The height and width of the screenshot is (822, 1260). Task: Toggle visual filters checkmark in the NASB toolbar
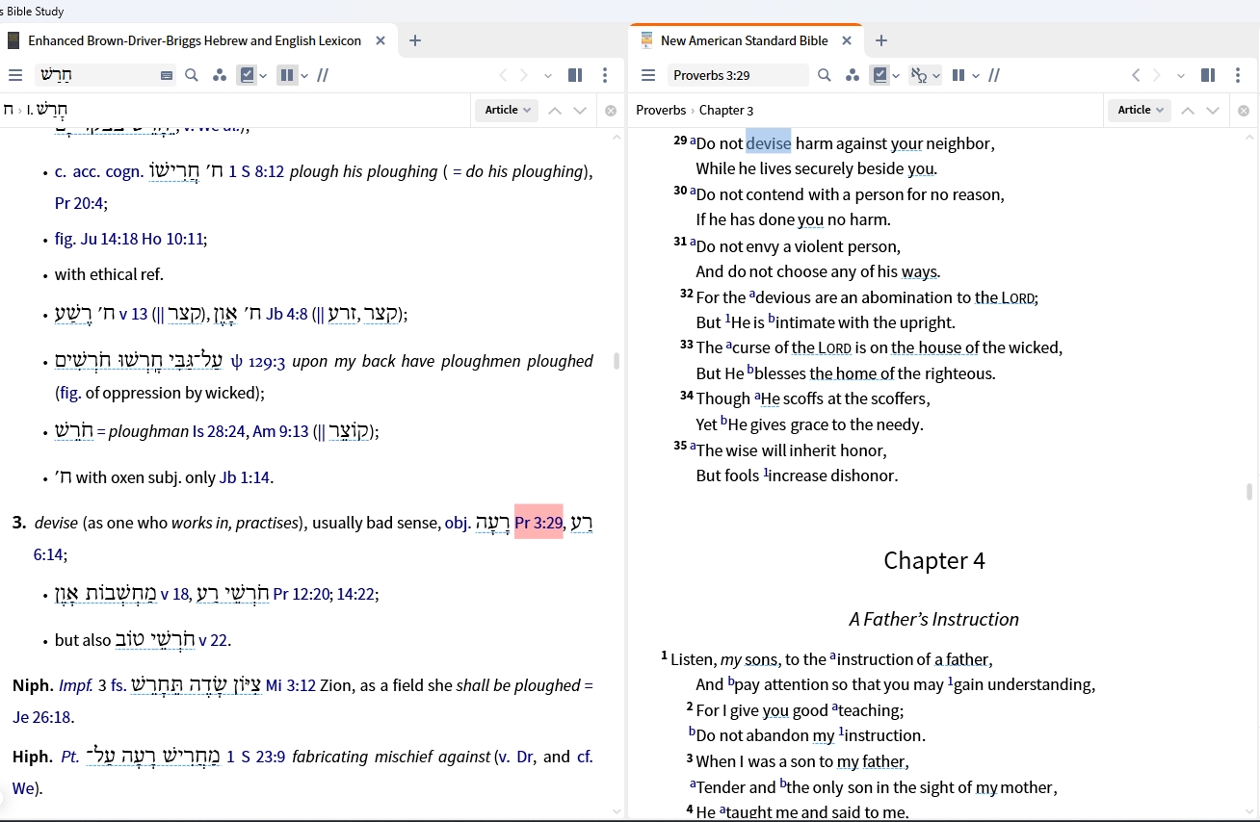879,75
